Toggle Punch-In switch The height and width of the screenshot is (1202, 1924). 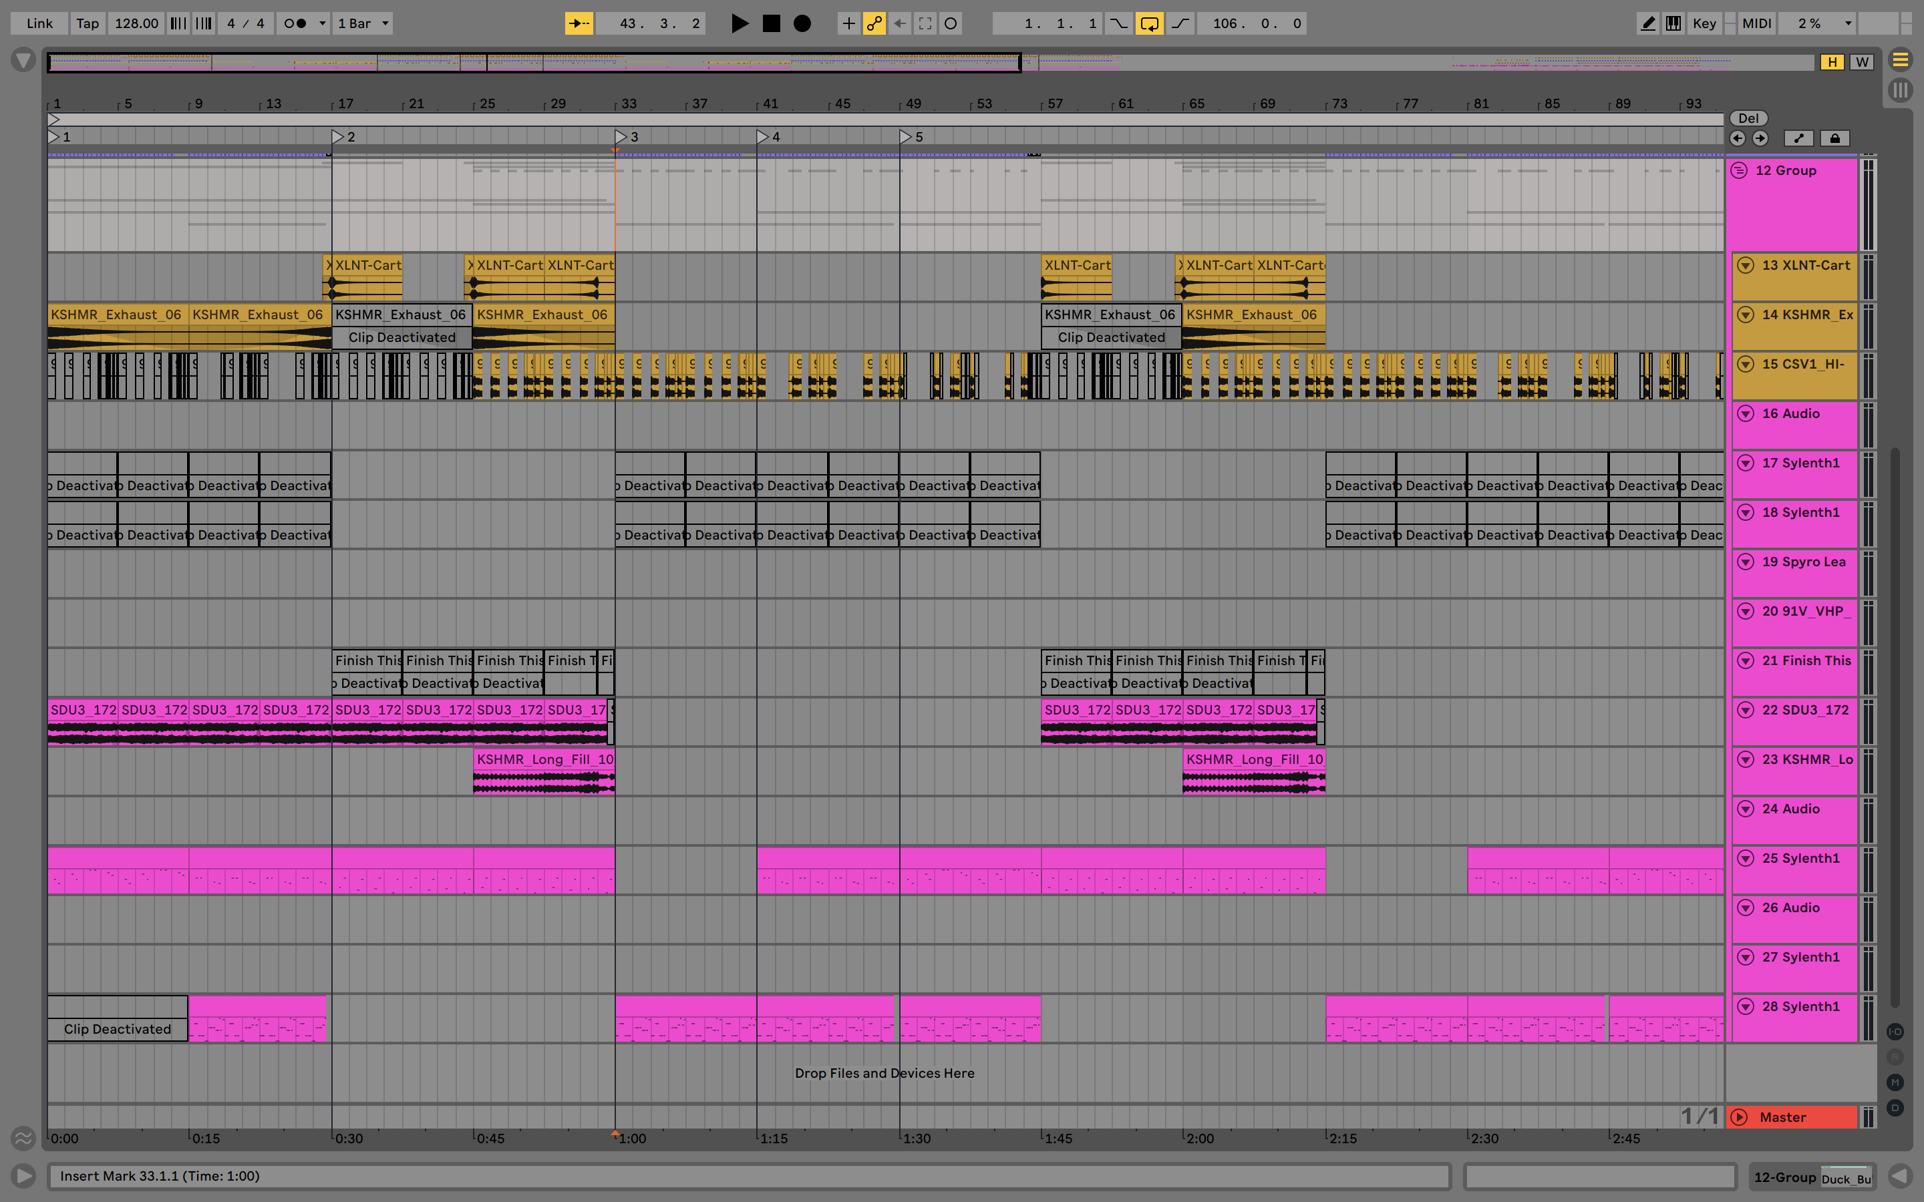coord(1118,23)
